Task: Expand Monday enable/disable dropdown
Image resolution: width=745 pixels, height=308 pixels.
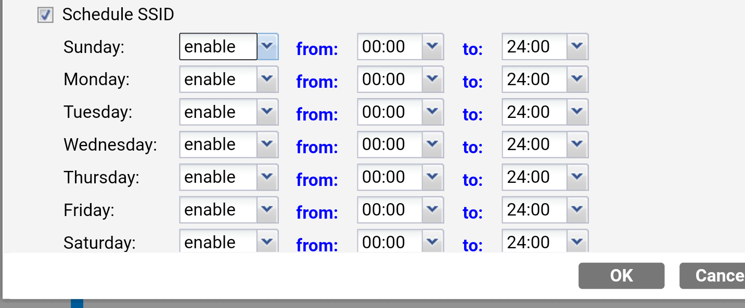Action: tap(267, 79)
